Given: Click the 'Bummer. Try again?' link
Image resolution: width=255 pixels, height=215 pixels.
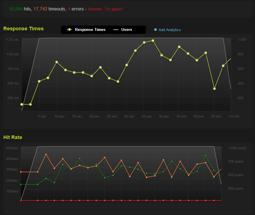Looking at the screenshot, I should pyautogui.click(x=106, y=9).
